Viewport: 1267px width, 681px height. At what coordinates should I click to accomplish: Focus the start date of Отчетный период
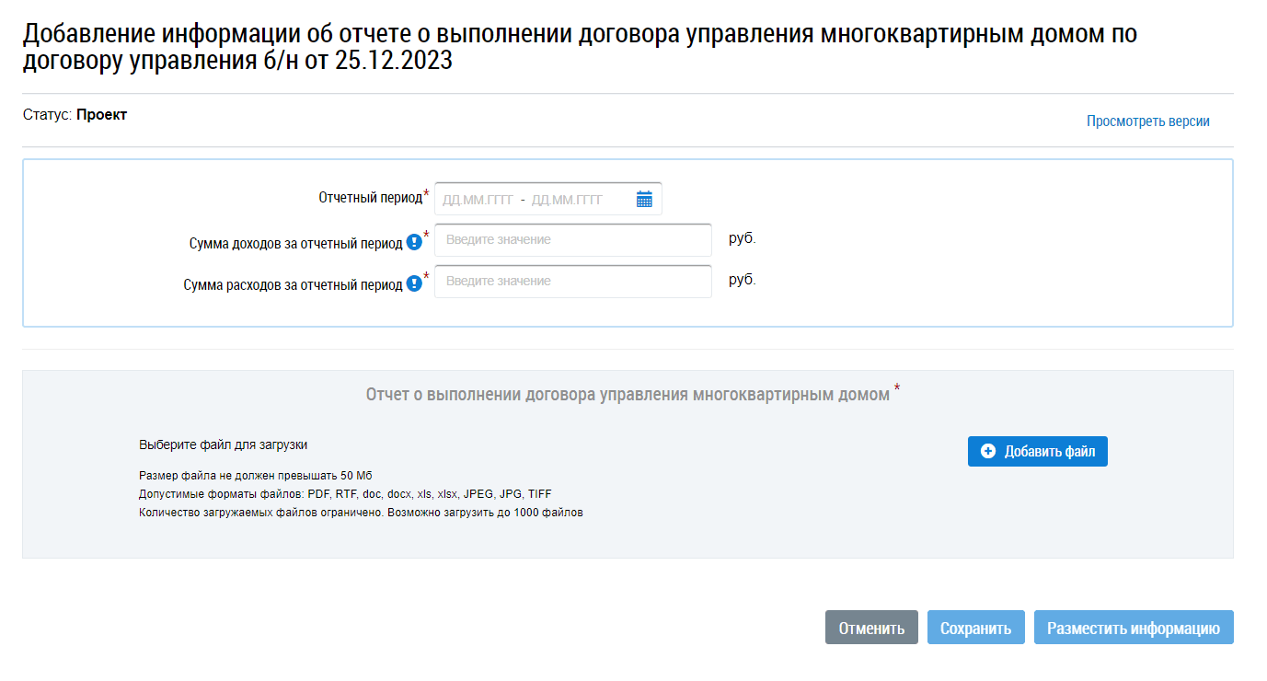tap(478, 200)
